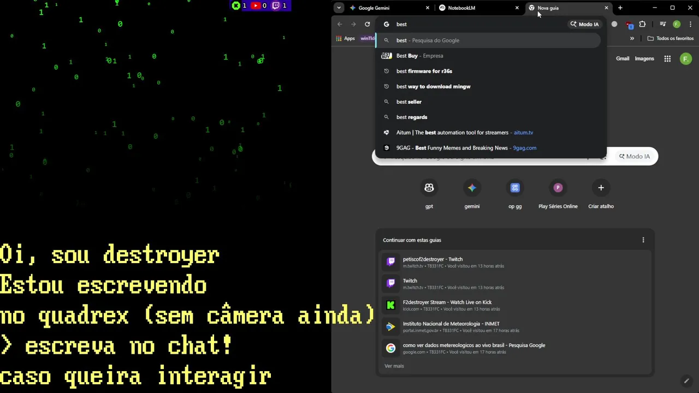Open Instituto Nacional de Meteorologia entry

coord(514,326)
